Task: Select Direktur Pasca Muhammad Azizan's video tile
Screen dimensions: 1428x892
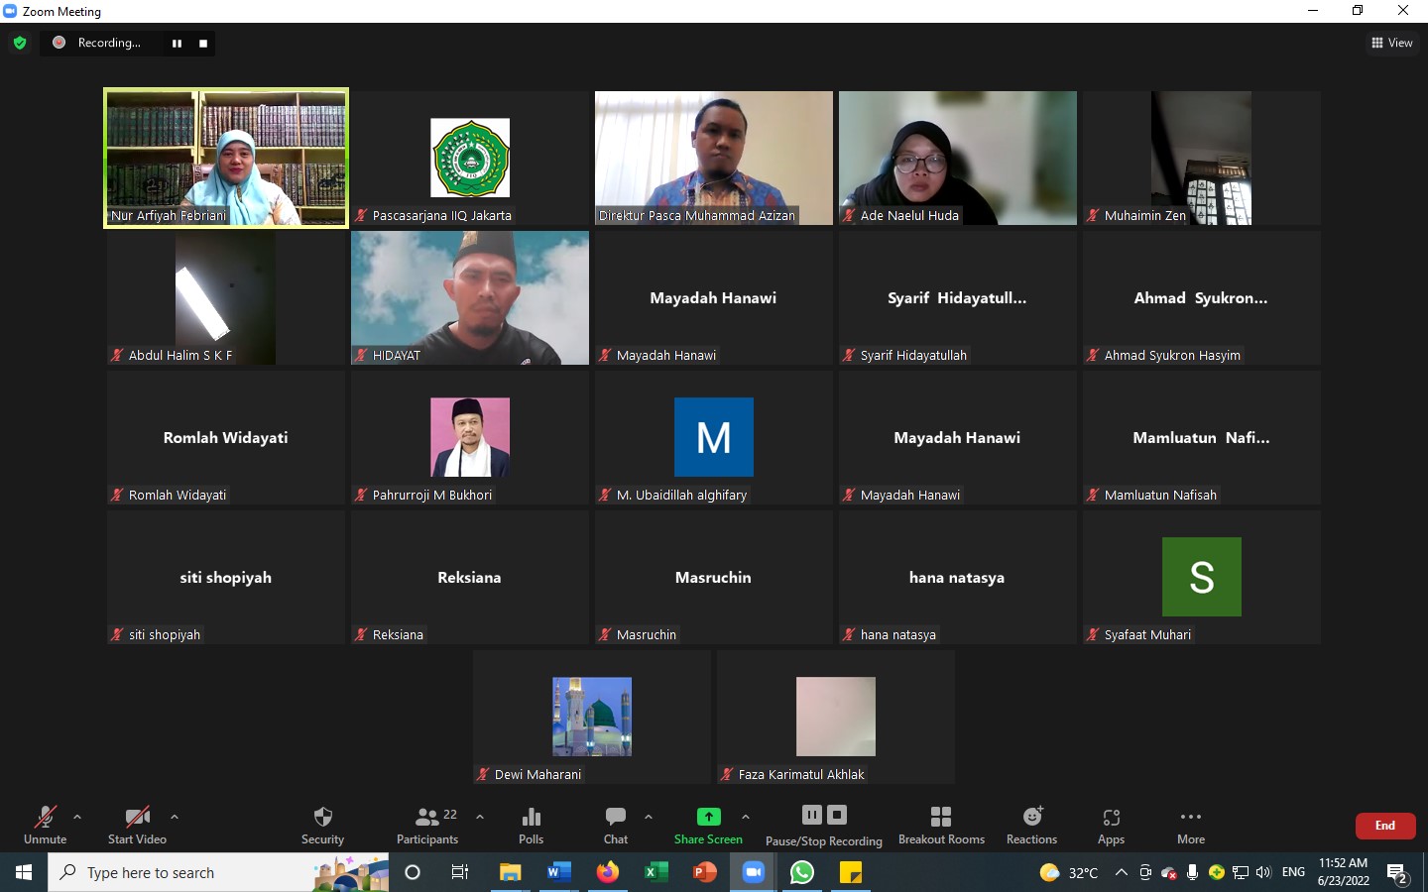Action: [714, 158]
